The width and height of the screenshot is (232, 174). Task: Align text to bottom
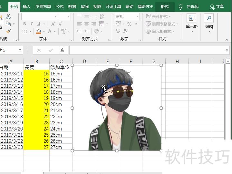94,17
